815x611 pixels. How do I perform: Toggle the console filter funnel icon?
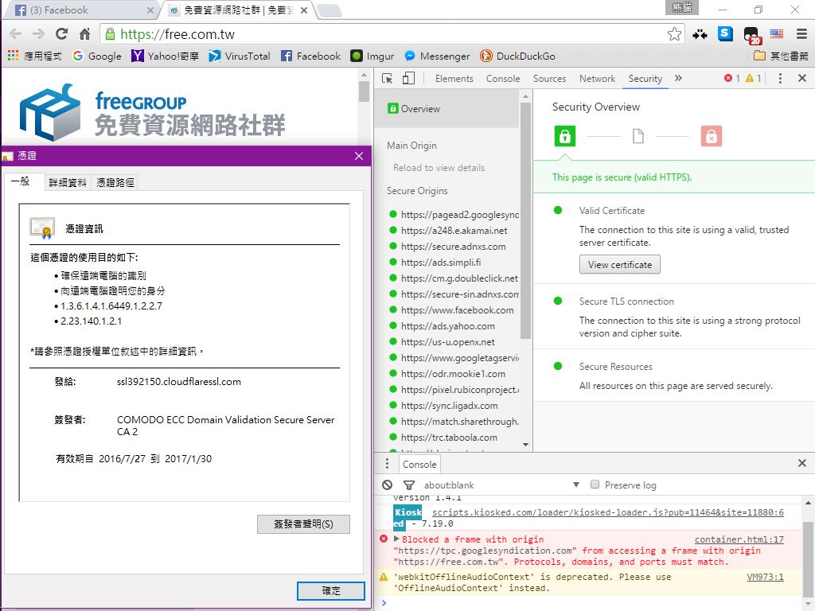point(409,485)
